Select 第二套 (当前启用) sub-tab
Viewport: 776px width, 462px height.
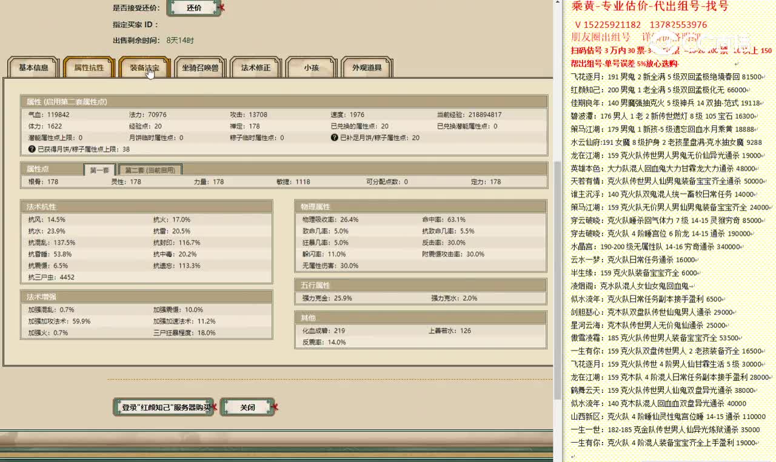click(150, 170)
